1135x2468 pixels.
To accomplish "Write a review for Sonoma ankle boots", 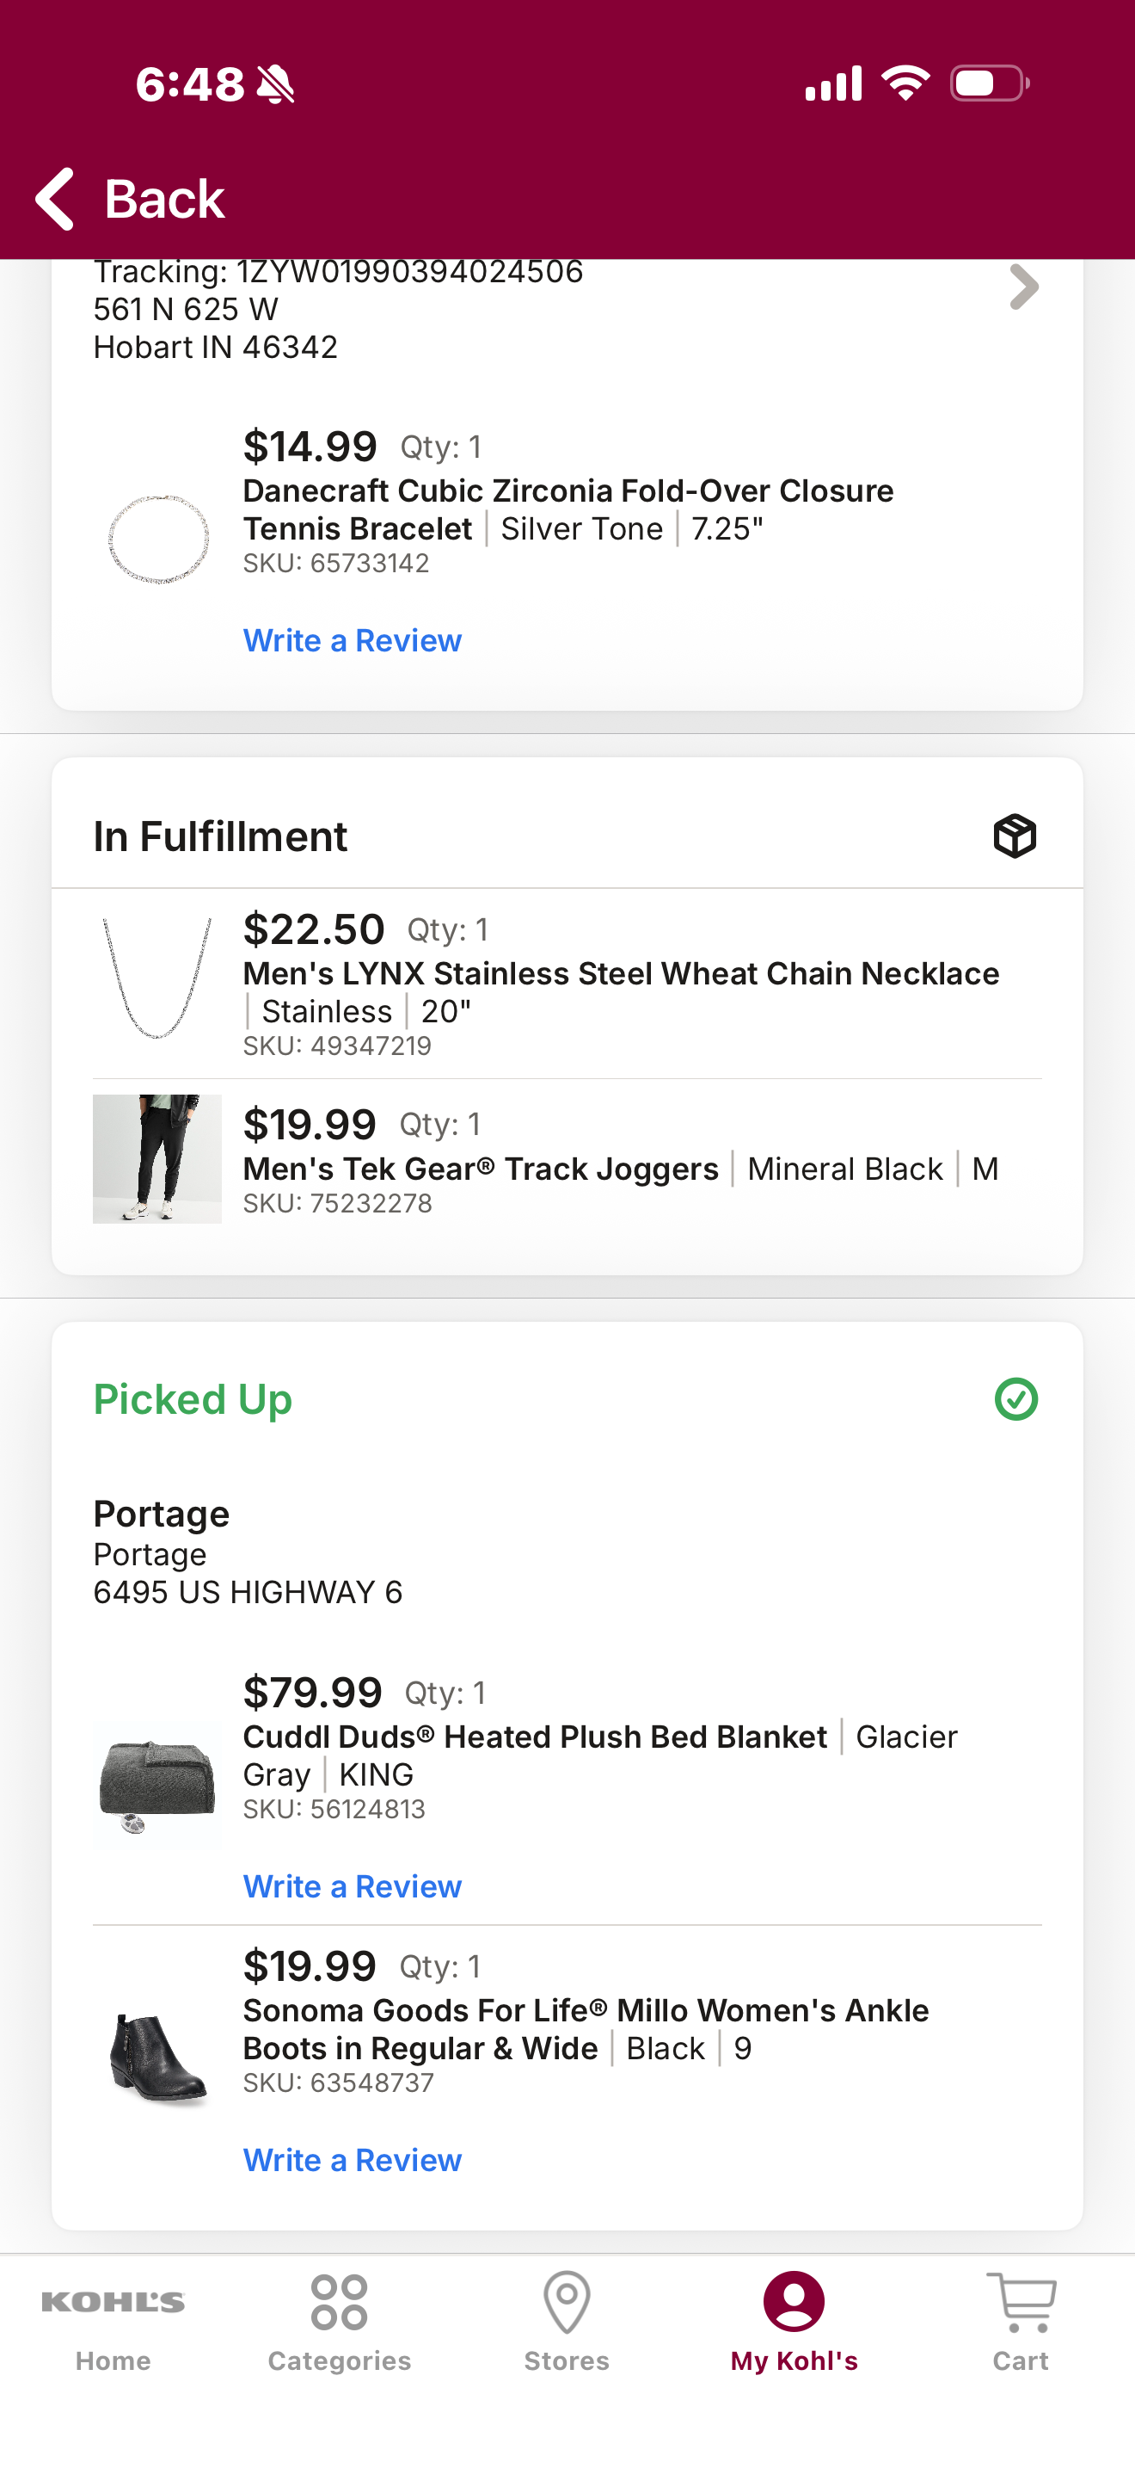I will click(353, 2160).
